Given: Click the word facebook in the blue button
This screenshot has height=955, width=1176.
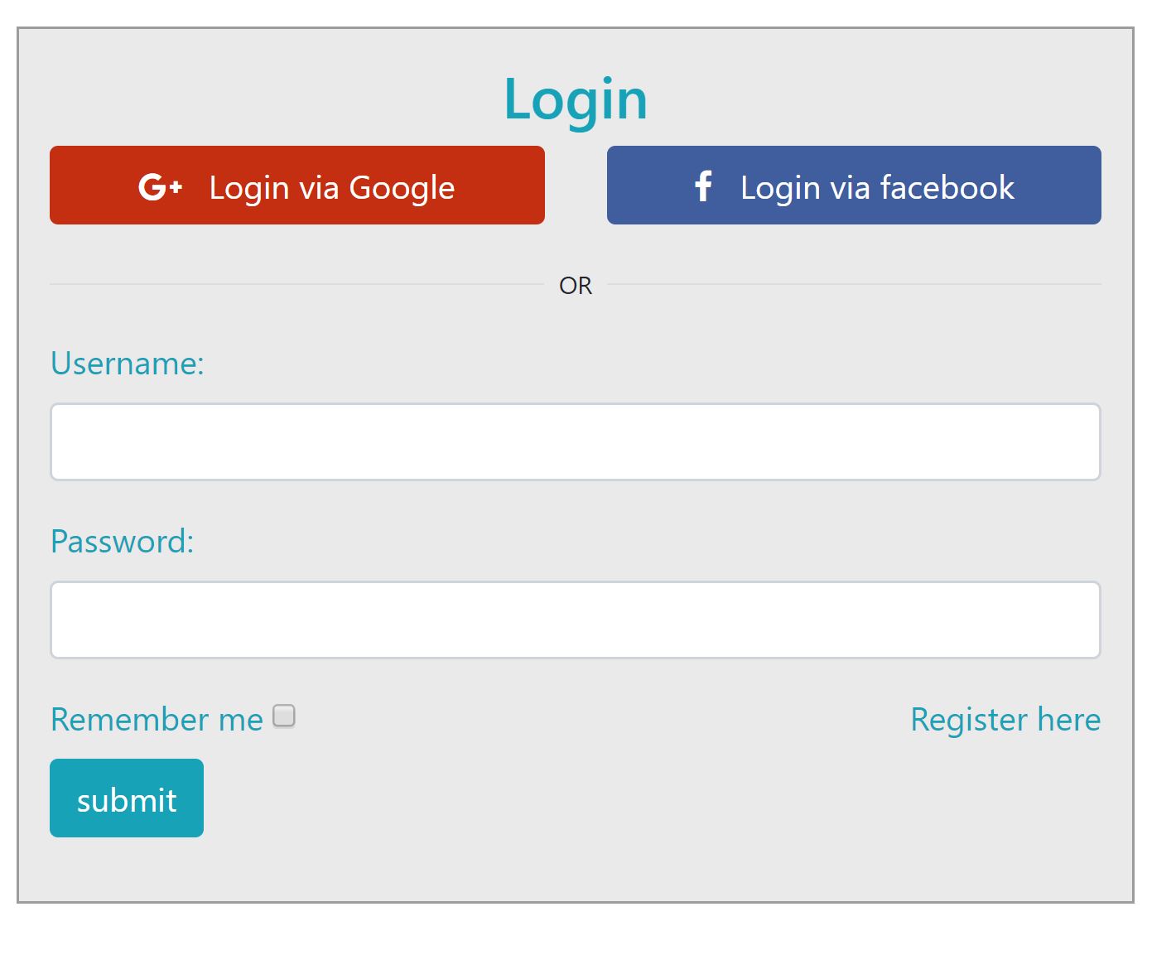Looking at the screenshot, I should (947, 187).
